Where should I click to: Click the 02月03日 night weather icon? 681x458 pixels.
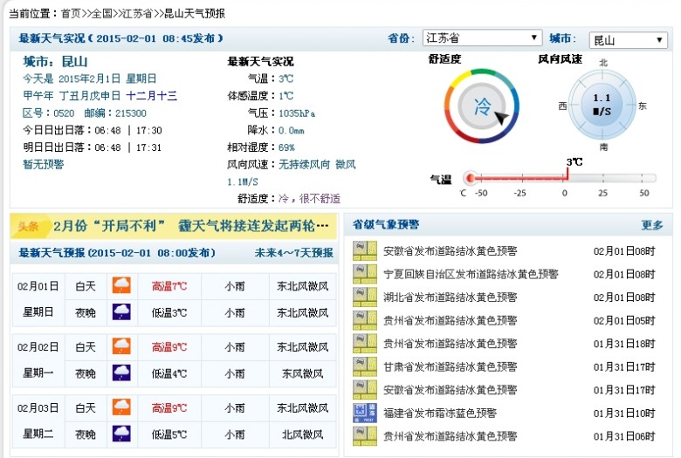coord(121,433)
